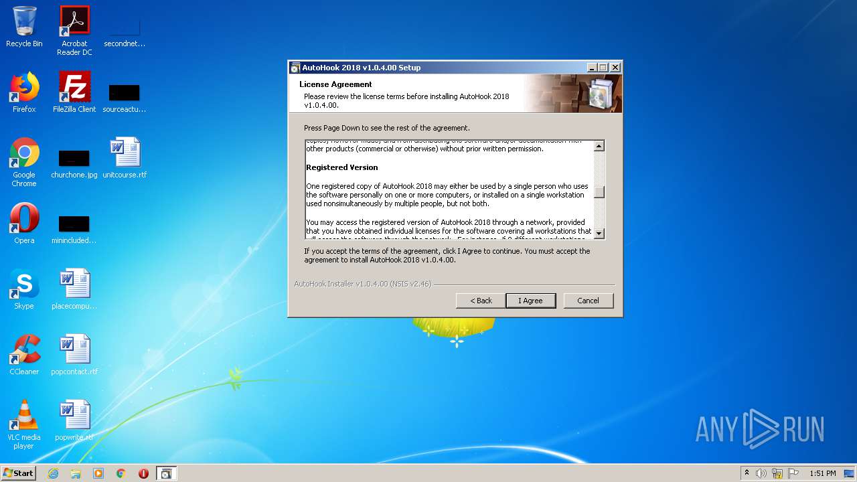Click the AutoHook setup title bar icon
The image size is (857, 482).
[295, 68]
